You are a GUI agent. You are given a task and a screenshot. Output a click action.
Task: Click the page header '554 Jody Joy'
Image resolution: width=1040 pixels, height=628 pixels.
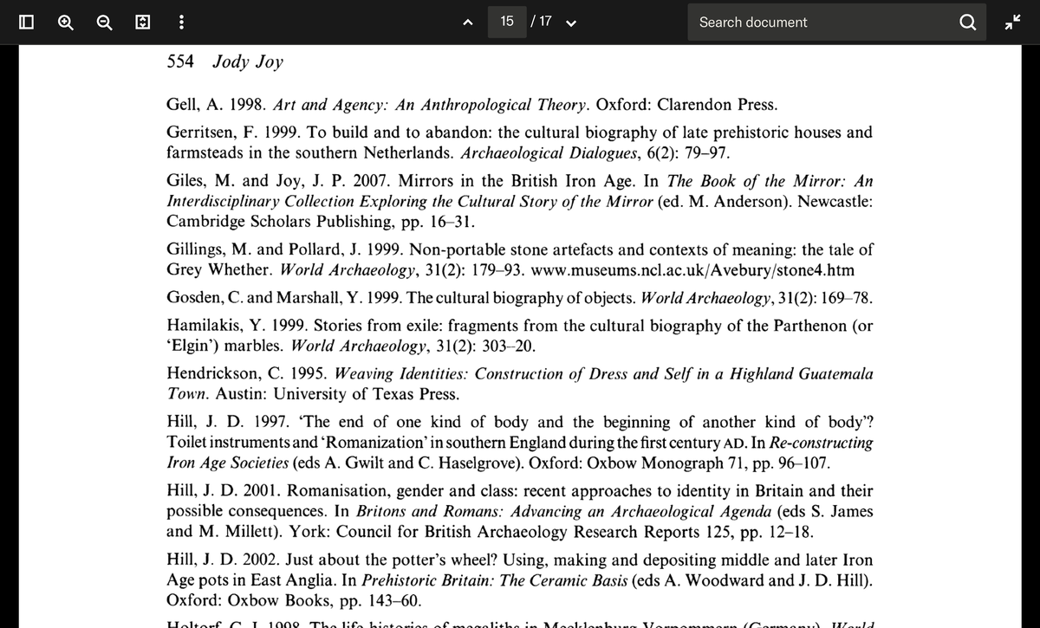(x=224, y=62)
